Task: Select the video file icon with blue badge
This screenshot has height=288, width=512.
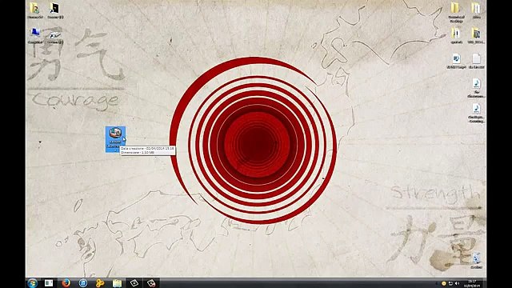Action: 456,62
